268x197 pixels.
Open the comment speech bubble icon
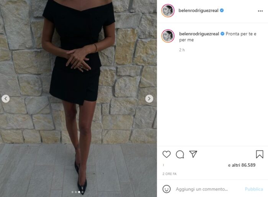click(x=180, y=154)
